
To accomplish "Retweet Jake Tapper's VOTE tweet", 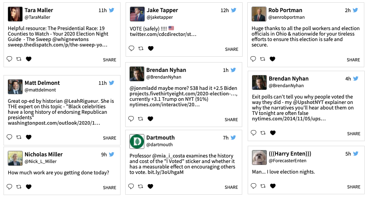I will [141, 48].
